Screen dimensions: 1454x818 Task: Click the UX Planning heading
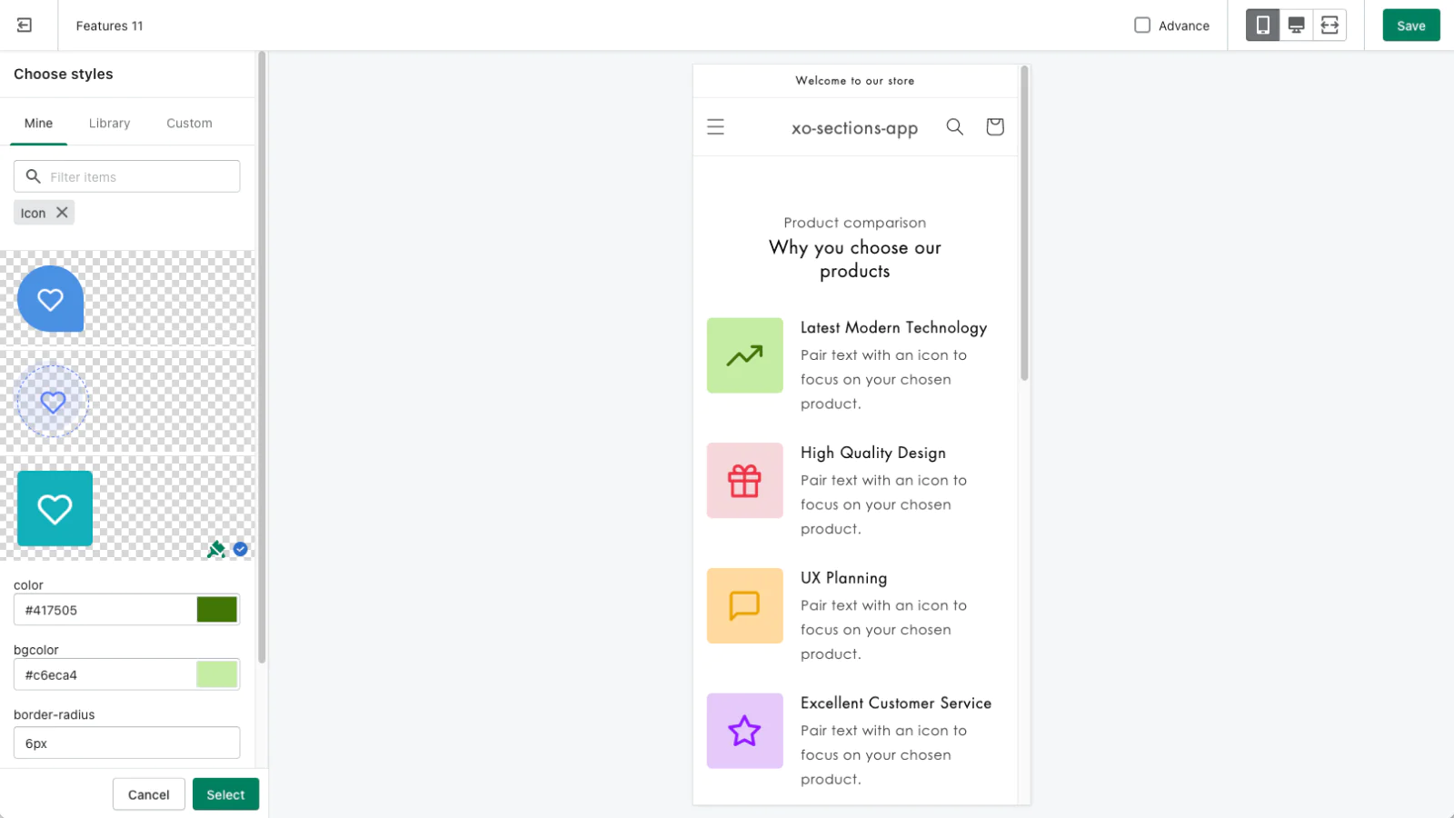[843, 578]
